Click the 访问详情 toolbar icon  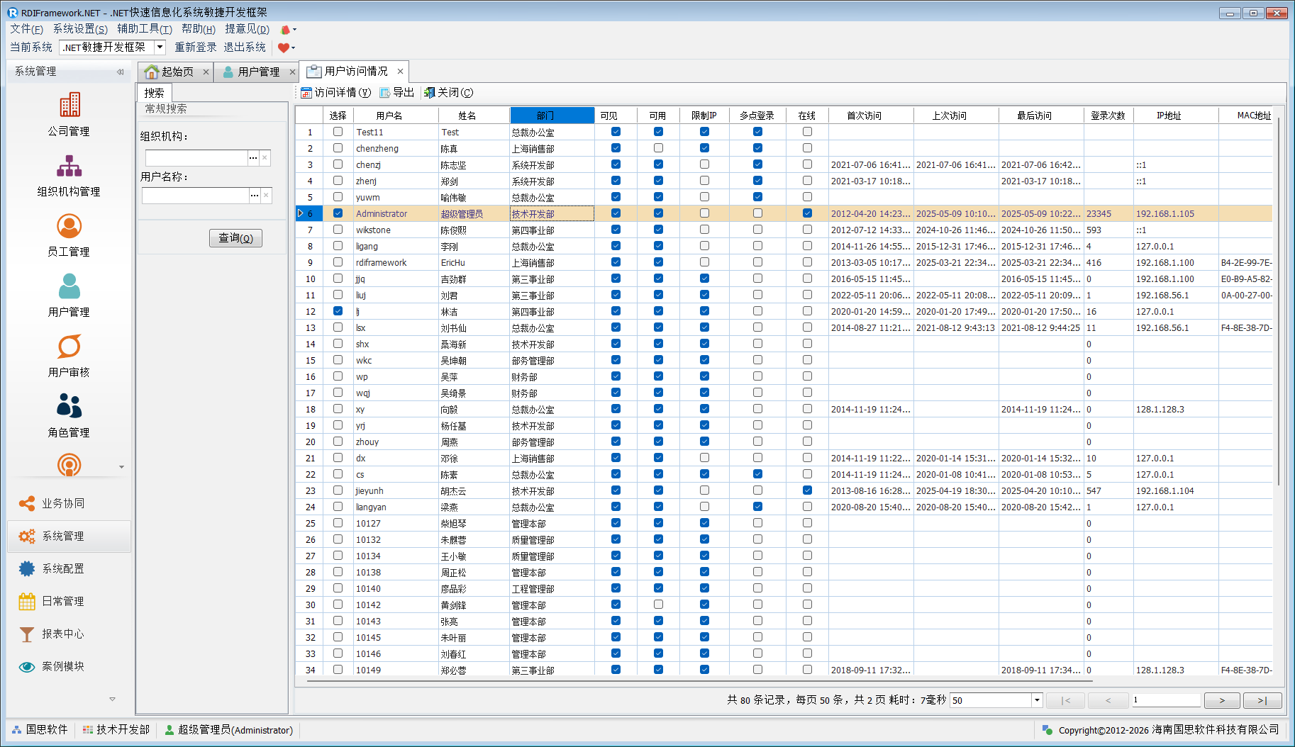pos(306,93)
